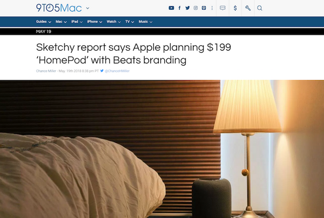
Task: Open the iPad navigation menu
Action: pyautogui.click(x=77, y=22)
